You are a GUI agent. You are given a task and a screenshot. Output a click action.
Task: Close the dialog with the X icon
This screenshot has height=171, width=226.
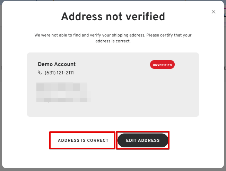point(214,12)
